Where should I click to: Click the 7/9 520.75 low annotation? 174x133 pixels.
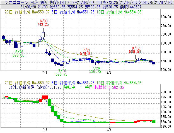(x=61, y=73)
